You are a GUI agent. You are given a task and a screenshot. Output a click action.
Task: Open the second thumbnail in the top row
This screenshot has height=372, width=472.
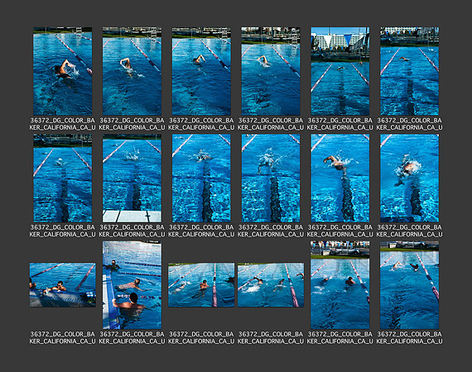[132, 71]
